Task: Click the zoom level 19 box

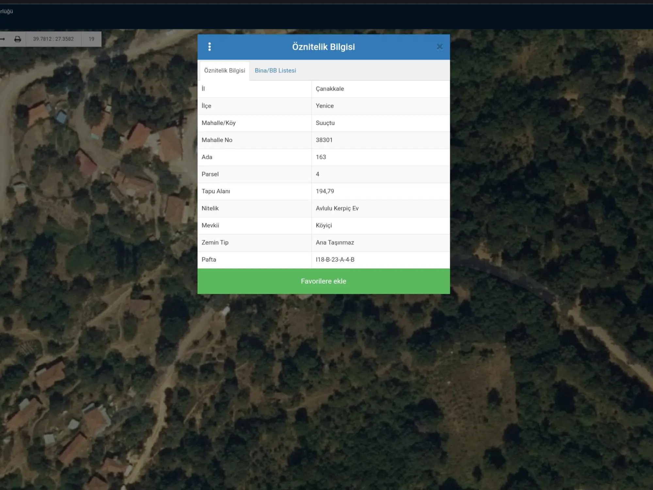Action: (91, 39)
